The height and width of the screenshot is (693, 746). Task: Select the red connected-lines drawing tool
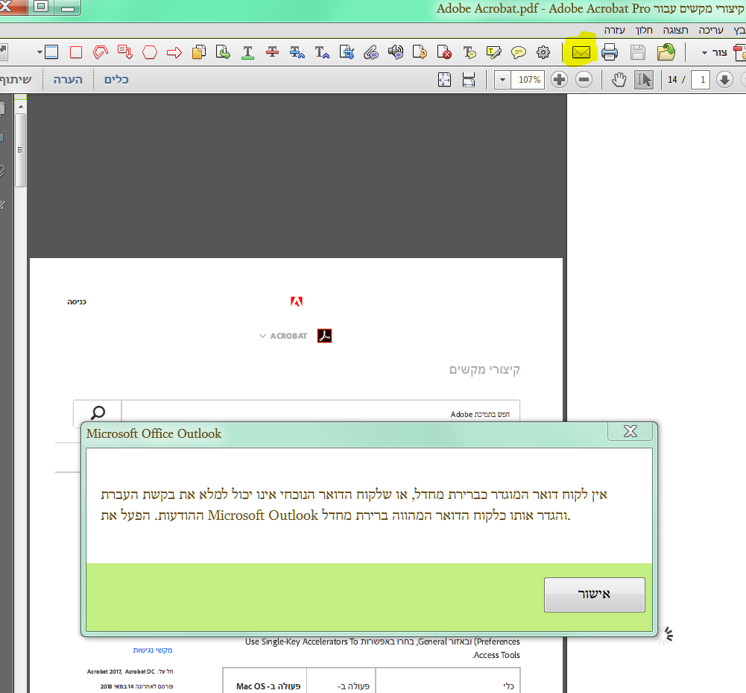(x=101, y=52)
